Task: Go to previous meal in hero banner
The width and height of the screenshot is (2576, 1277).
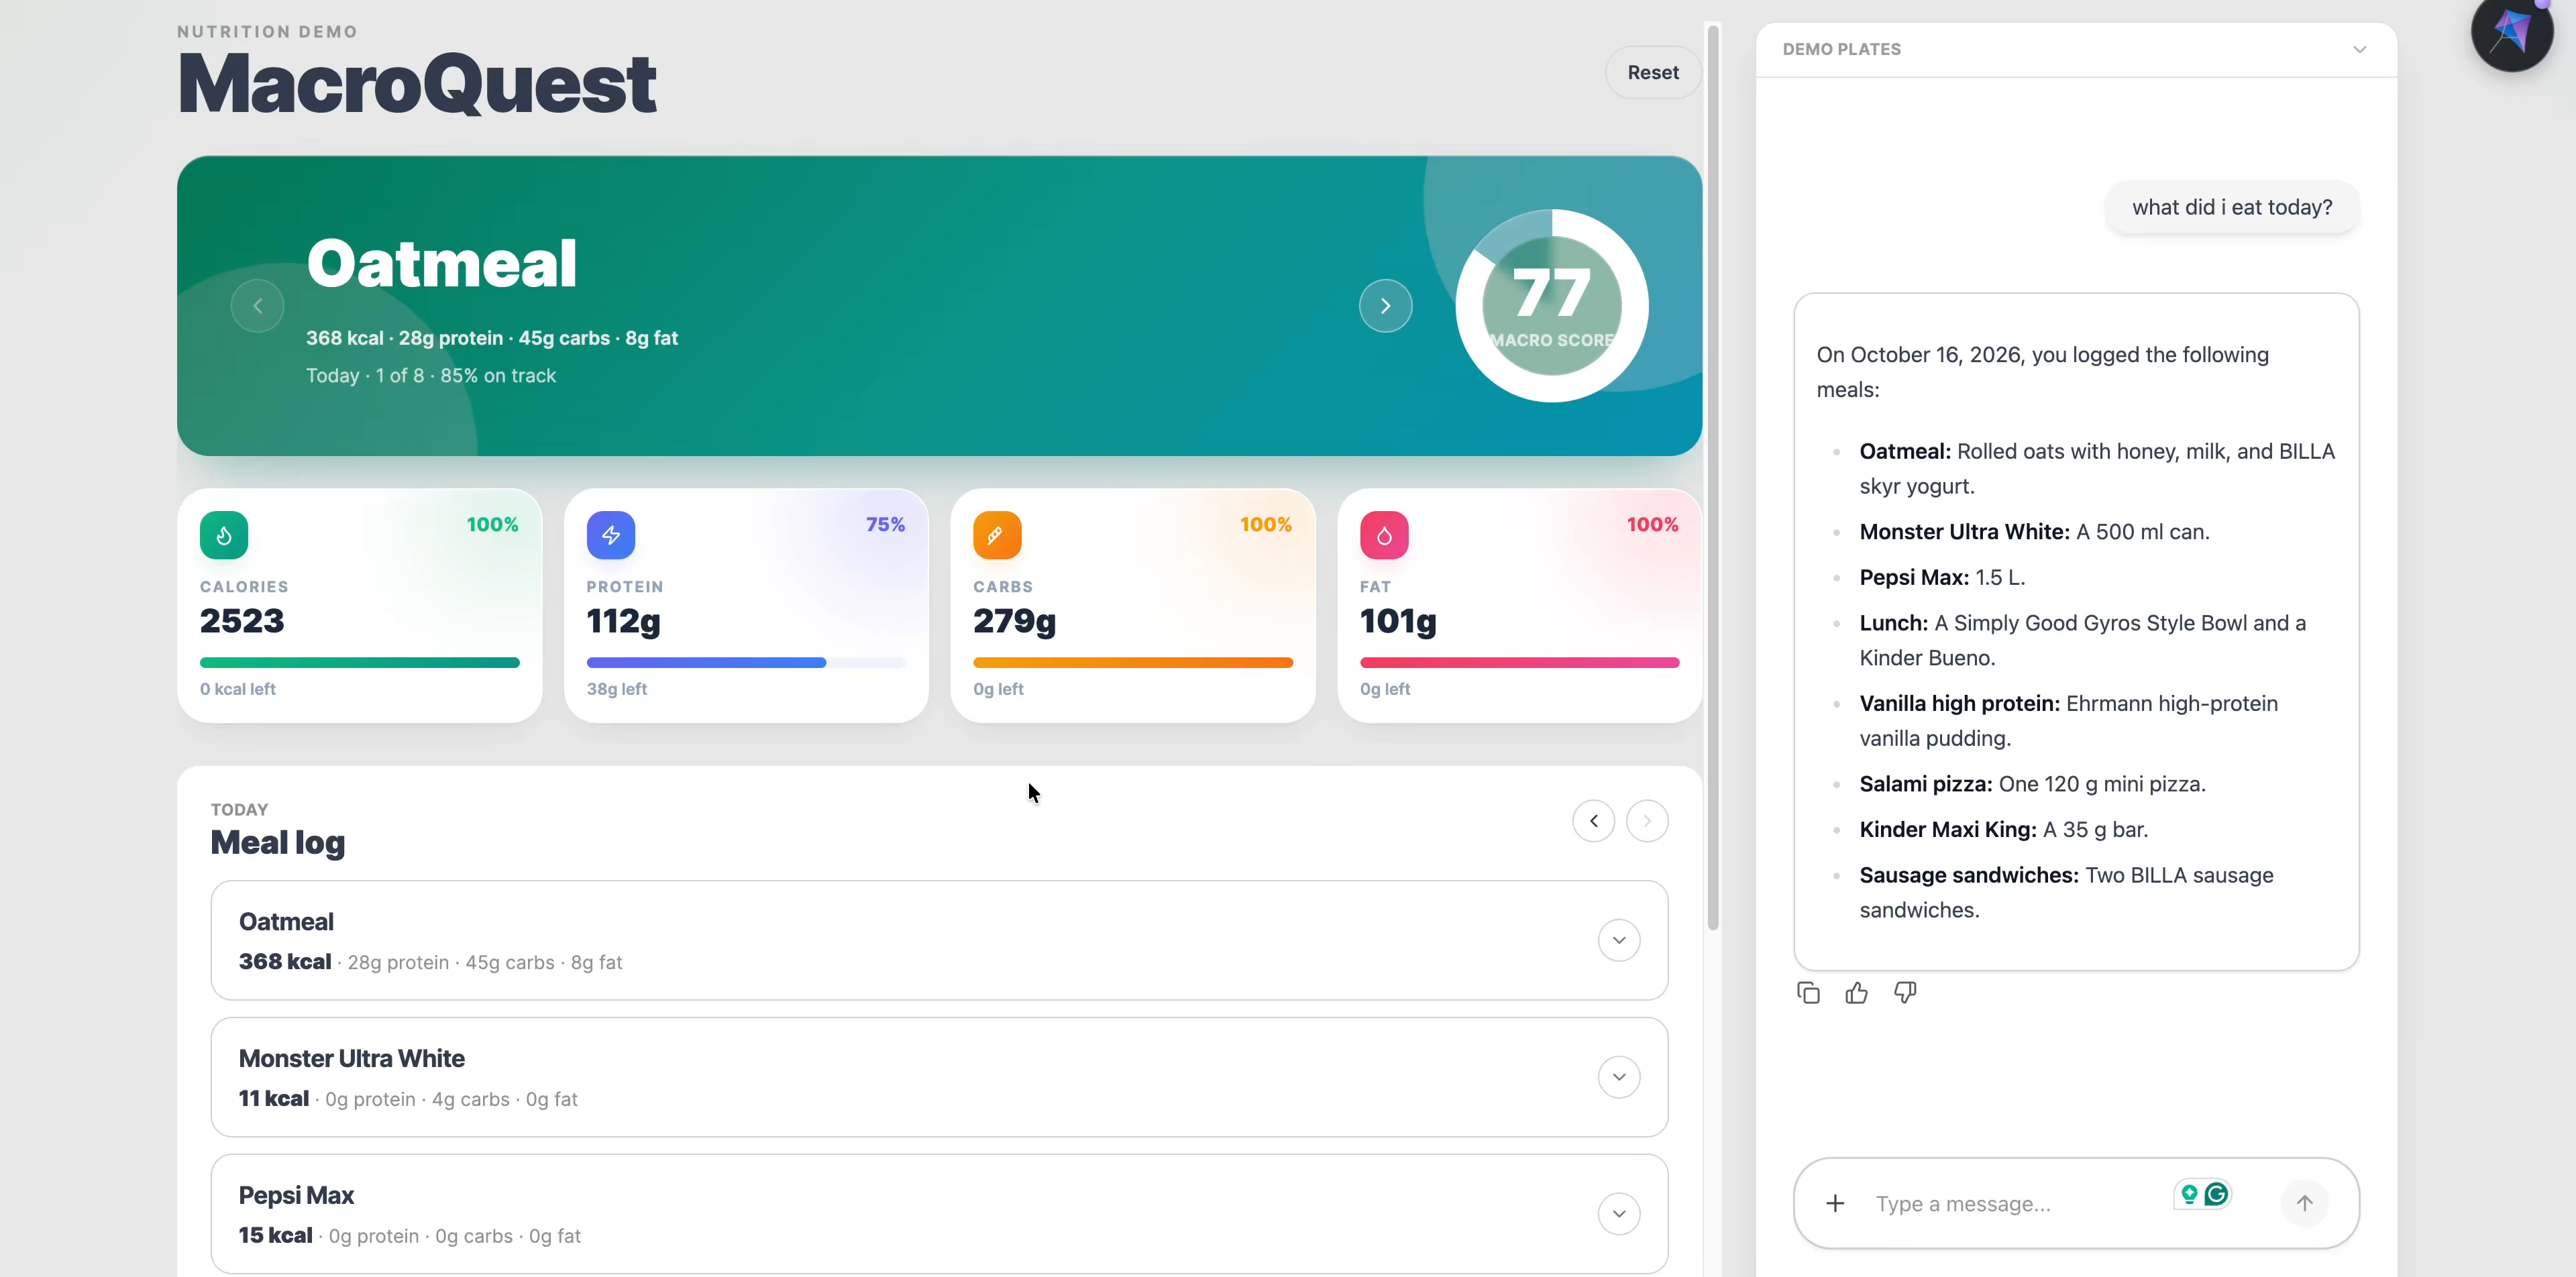Action: (x=257, y=306)
